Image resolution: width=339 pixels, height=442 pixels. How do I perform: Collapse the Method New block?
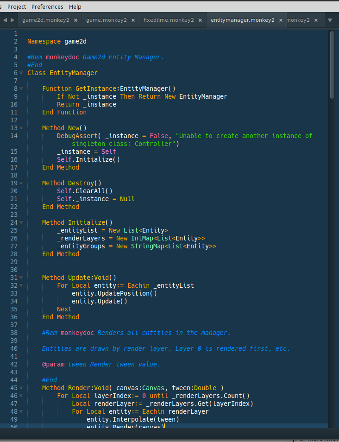(21, 128)
